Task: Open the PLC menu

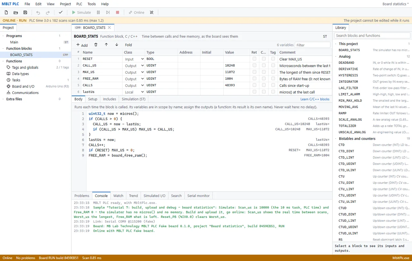Action: tap(79, 4)
